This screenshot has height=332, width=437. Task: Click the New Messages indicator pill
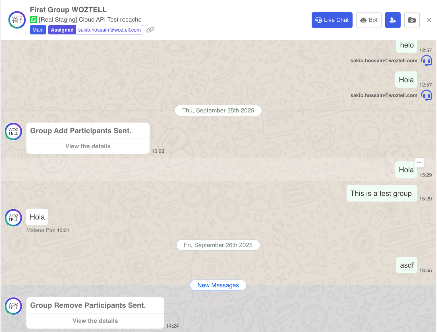[218, 285]
